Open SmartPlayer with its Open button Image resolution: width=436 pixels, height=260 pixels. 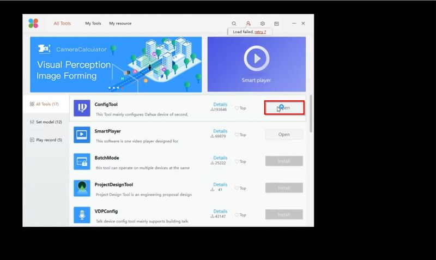point(284,134)
